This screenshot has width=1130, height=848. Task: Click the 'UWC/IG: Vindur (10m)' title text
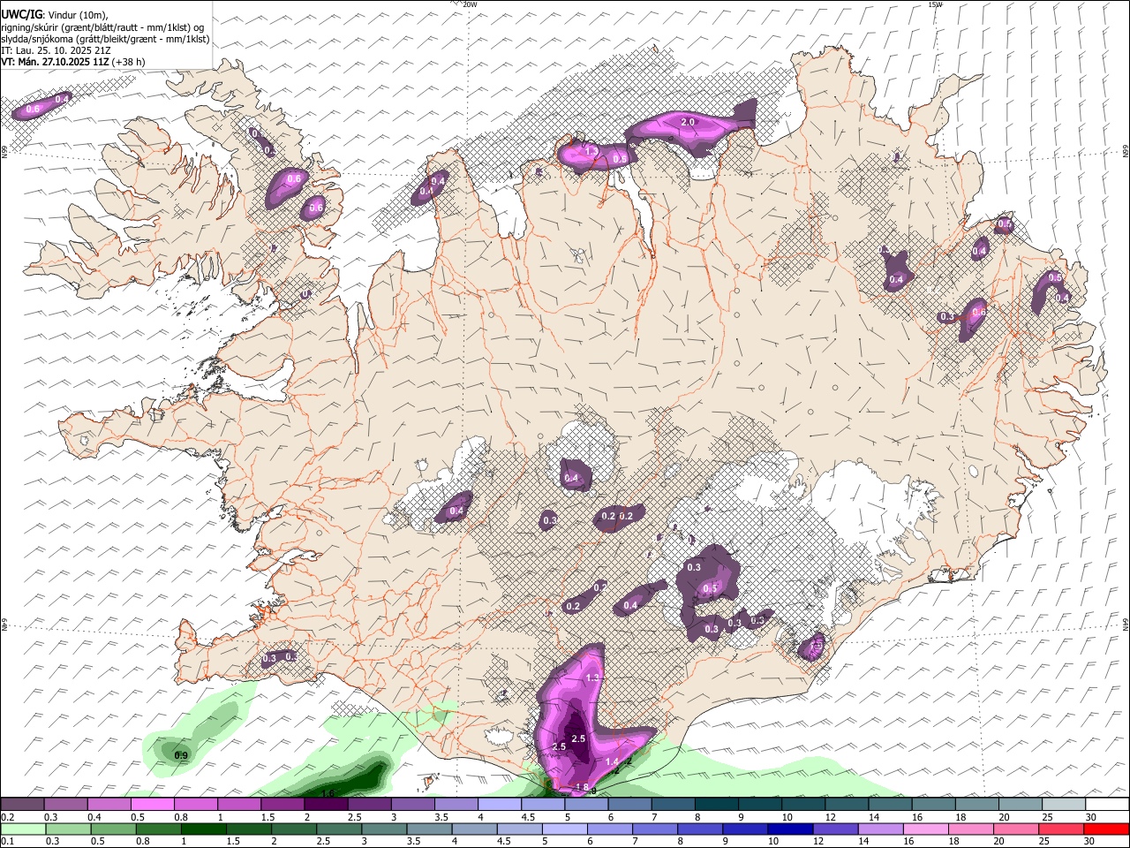click(x=55, y=14)
